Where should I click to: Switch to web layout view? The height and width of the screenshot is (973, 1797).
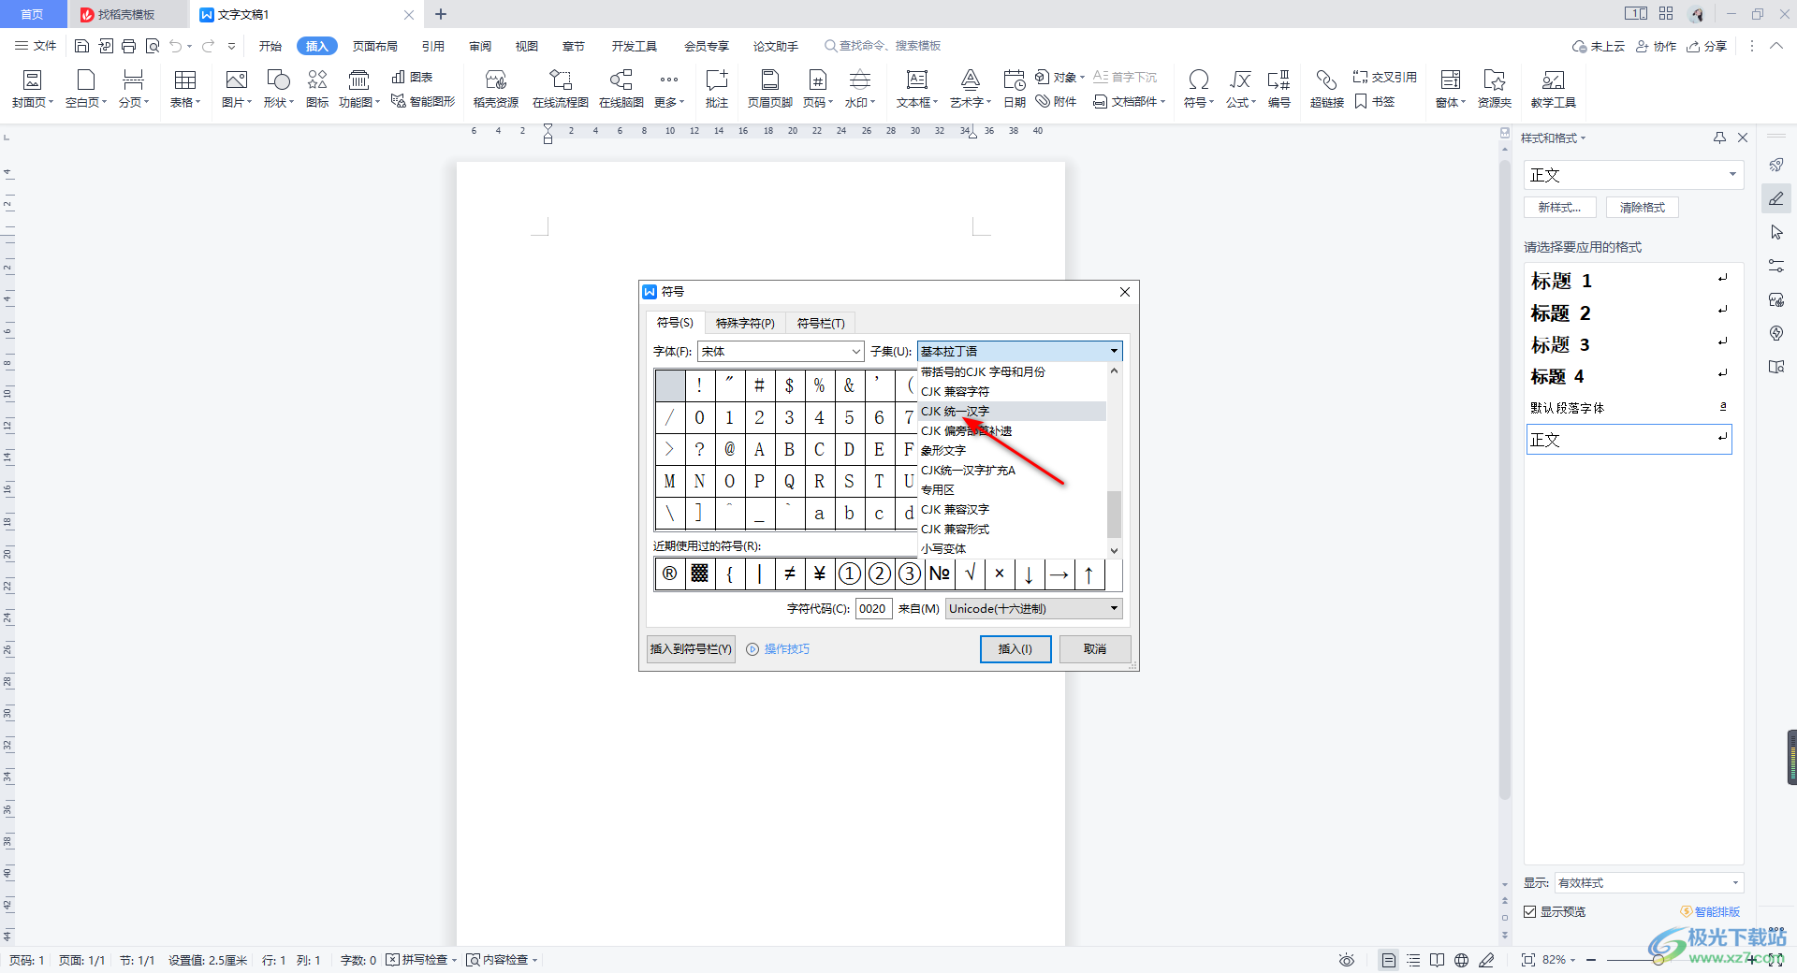(x=1461, y=960)
